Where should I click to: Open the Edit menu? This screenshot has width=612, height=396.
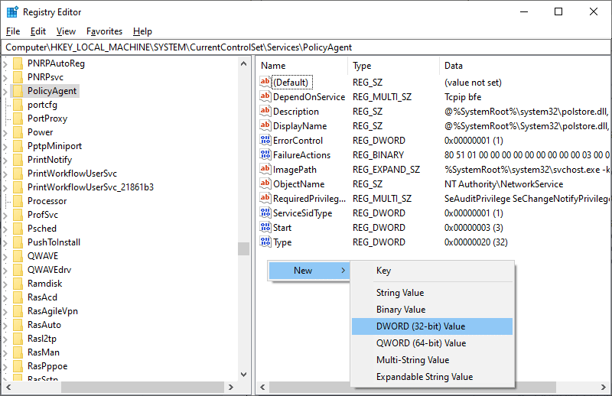[37, 31]
